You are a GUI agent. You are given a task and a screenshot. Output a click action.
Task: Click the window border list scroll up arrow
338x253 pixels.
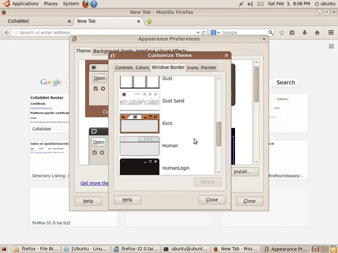coord(219,78)
